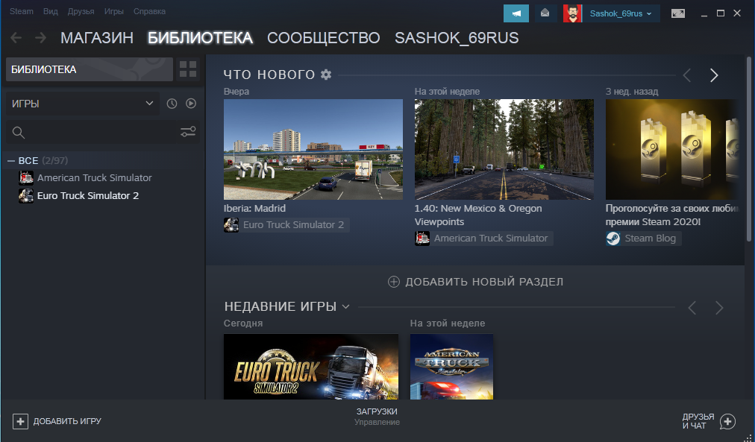Viewport: 755px width, 442px height.
Task: Show next What's New items
Action: point(714,75)
